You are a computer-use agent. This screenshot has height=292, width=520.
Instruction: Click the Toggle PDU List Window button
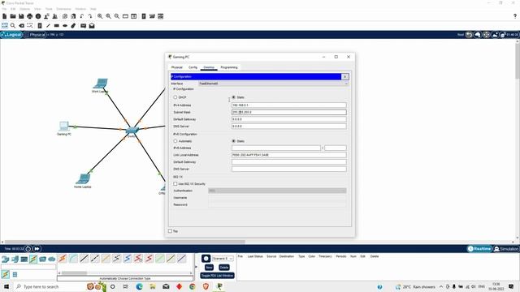coord(217,276)
